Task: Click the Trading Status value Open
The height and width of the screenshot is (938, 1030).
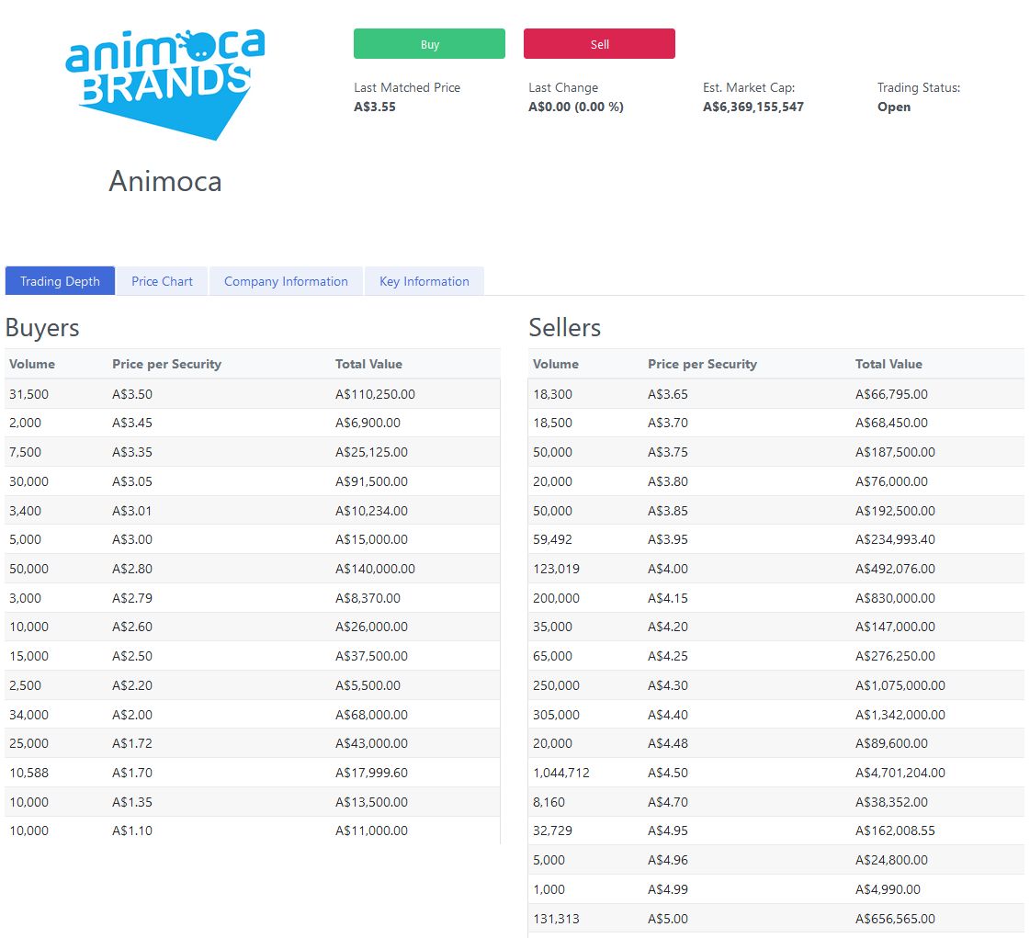Action: [894, 107]
